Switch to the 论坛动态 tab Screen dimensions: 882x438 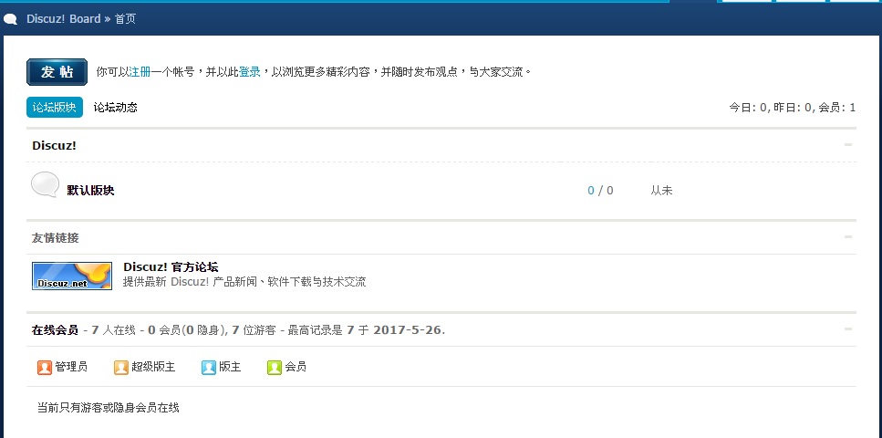pyautogui.click(x=115, y=107)
